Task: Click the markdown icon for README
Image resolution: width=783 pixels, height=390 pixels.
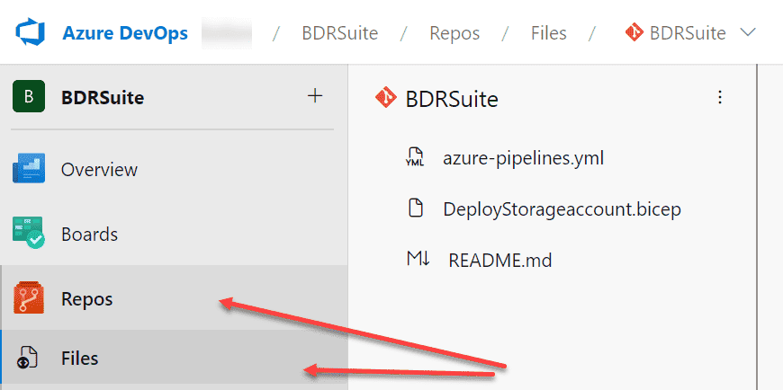Action: click(x=418, y=259)
